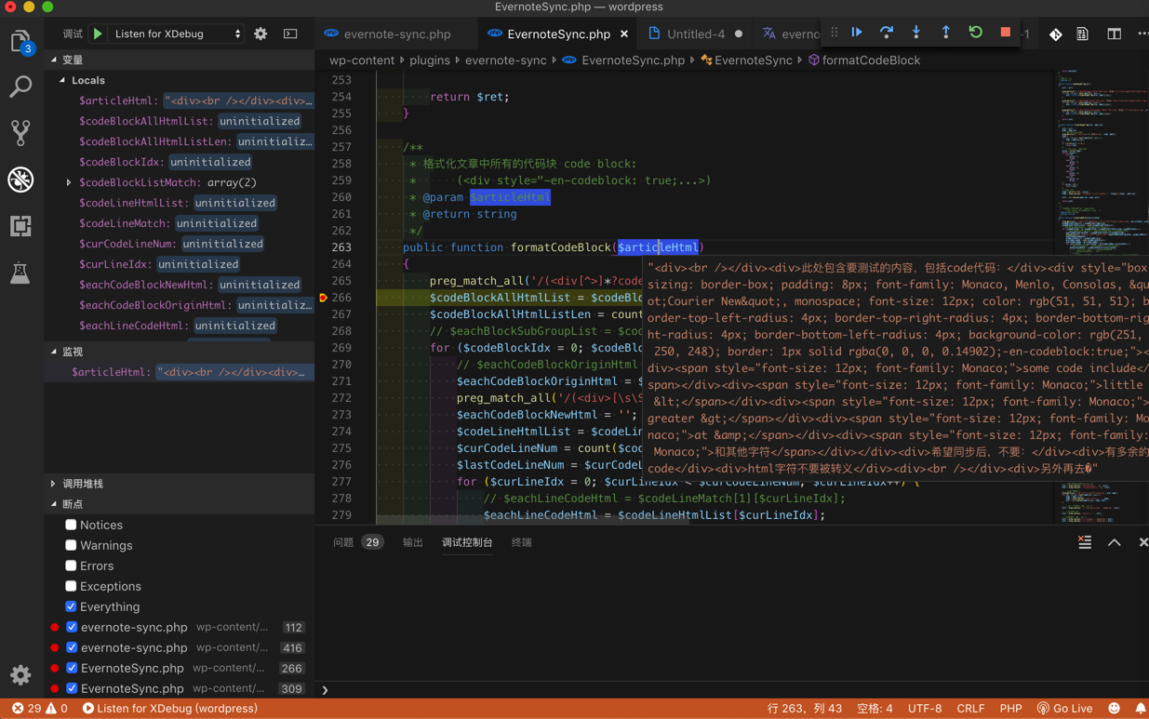This screenshot has height=719, width=1149.
Task: Click the Restart debugging icon
Action: 975,33
